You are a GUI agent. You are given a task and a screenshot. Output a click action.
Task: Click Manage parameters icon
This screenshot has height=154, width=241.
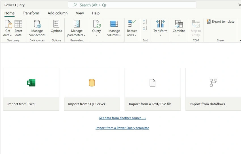77,24
